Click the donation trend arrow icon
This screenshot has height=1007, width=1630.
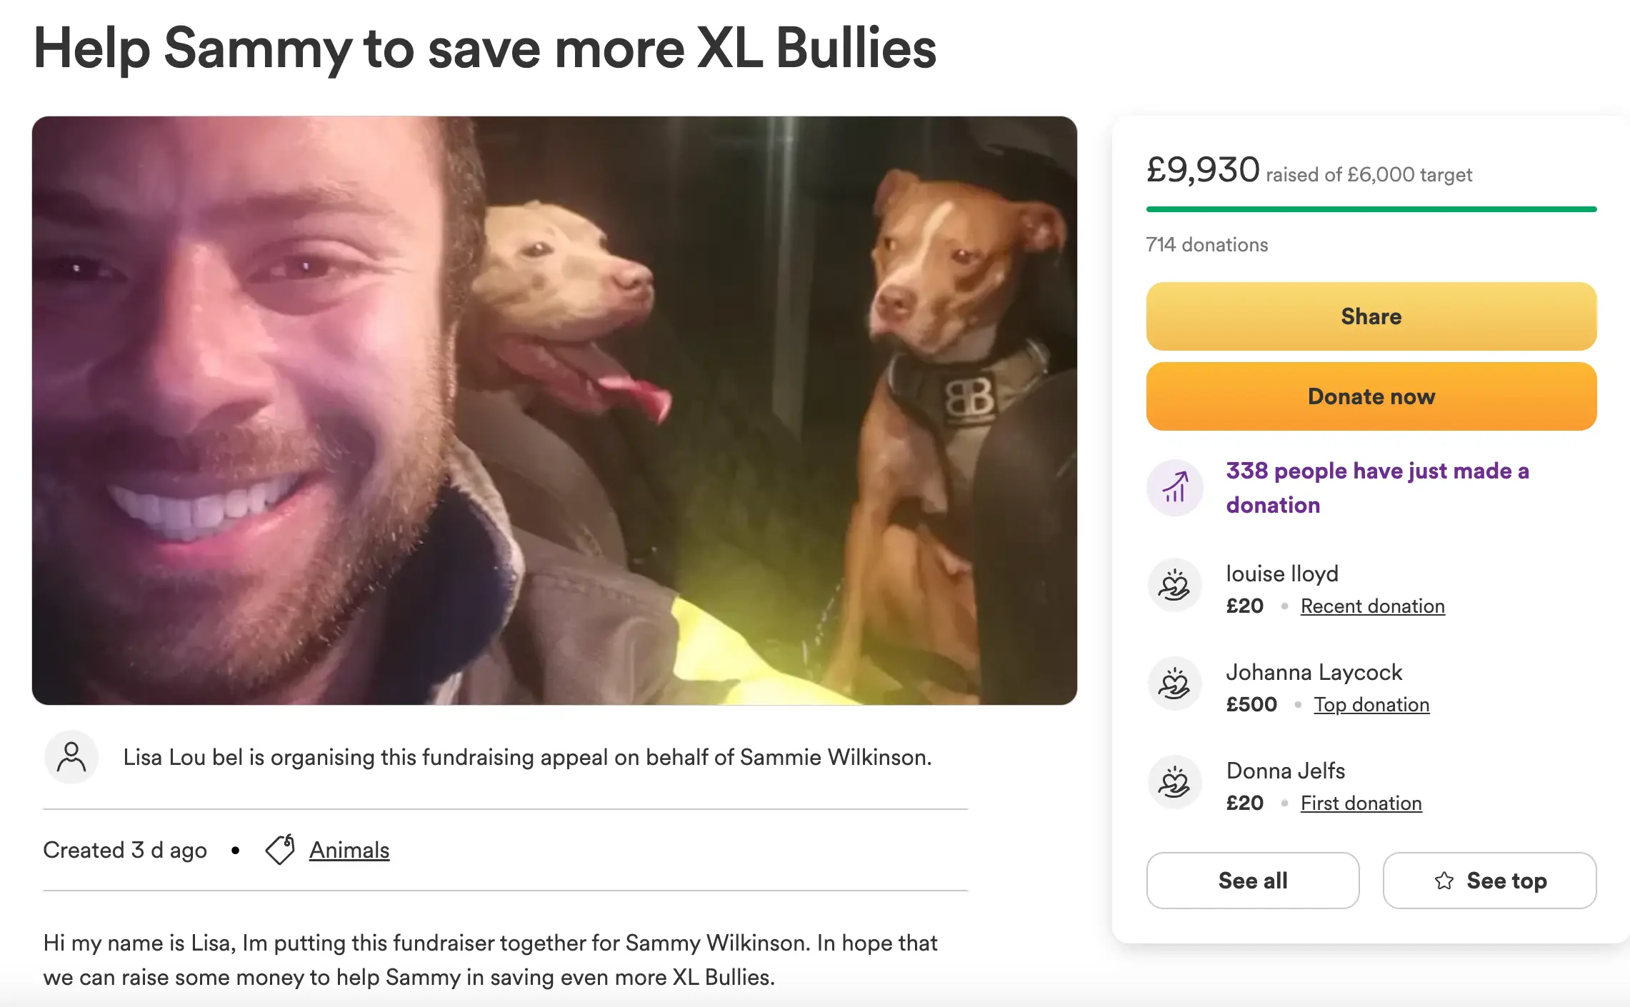pyautogui.click(x=1174, y=487)
